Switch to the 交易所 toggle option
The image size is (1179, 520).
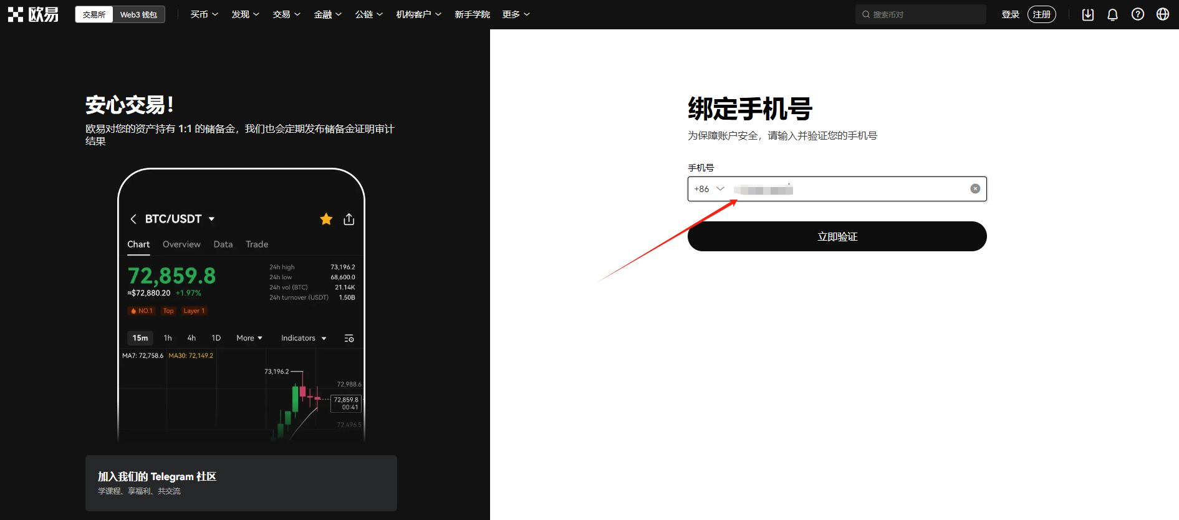point(94,14)
